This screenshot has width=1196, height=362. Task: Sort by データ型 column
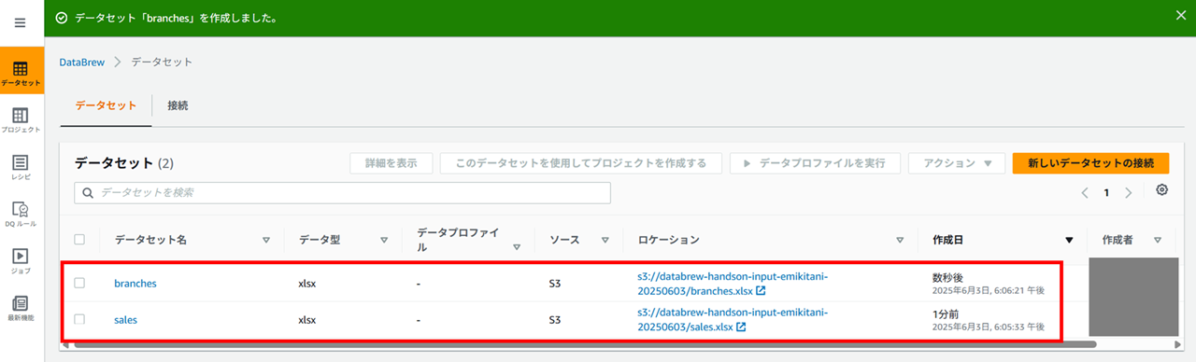point(384,240)
